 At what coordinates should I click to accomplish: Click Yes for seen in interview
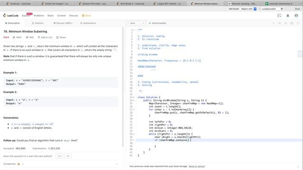[x=59, y=156]
